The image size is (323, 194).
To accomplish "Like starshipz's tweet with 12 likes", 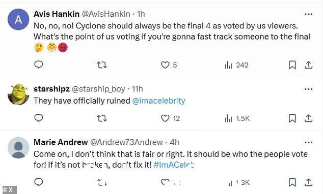I will [165, 118].
